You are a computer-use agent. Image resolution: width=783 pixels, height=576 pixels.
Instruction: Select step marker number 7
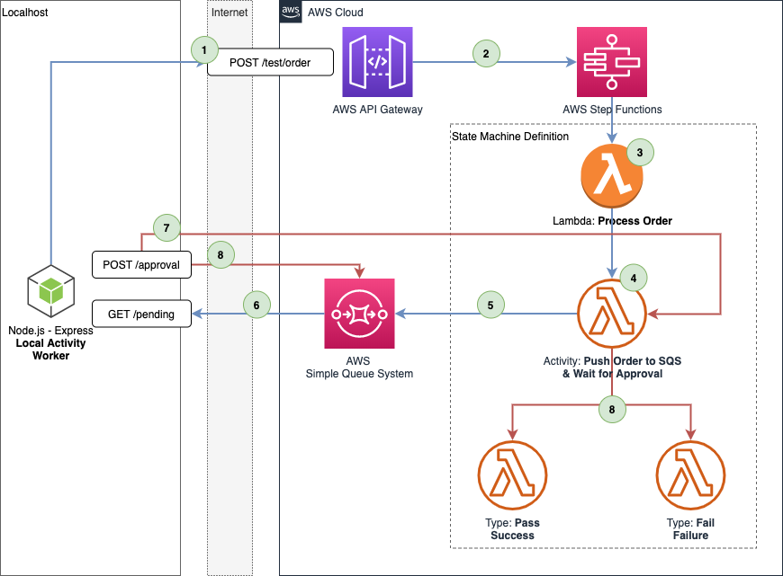click(166, 227)
